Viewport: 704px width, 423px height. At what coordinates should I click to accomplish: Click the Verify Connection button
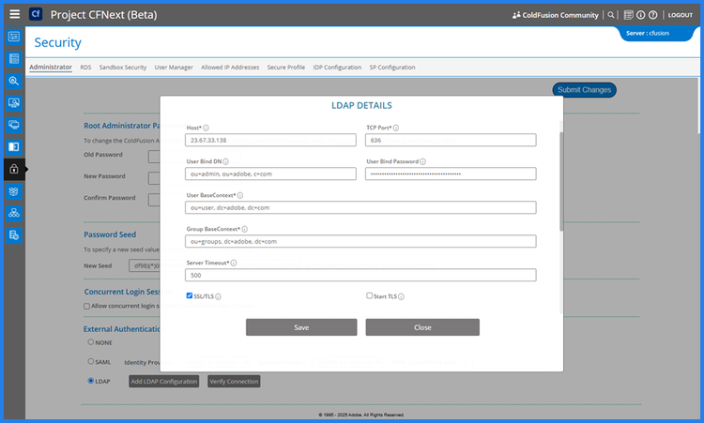tap(234, 382)
